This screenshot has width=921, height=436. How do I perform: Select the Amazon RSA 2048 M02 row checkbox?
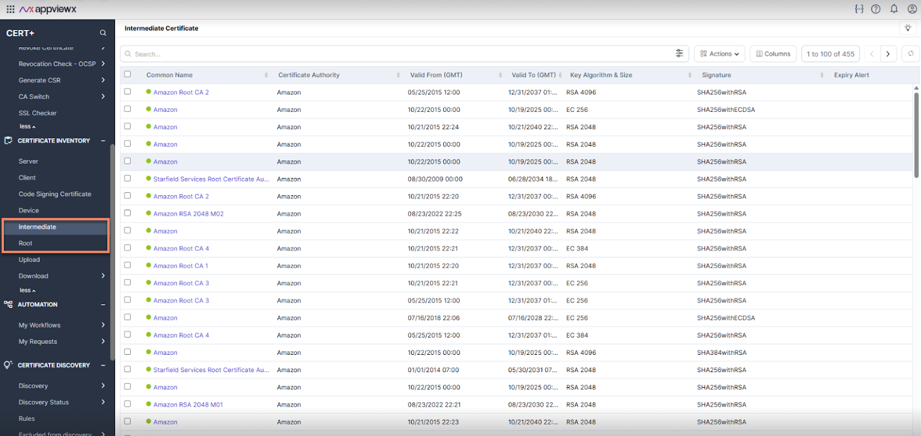(x=128, y=213)
